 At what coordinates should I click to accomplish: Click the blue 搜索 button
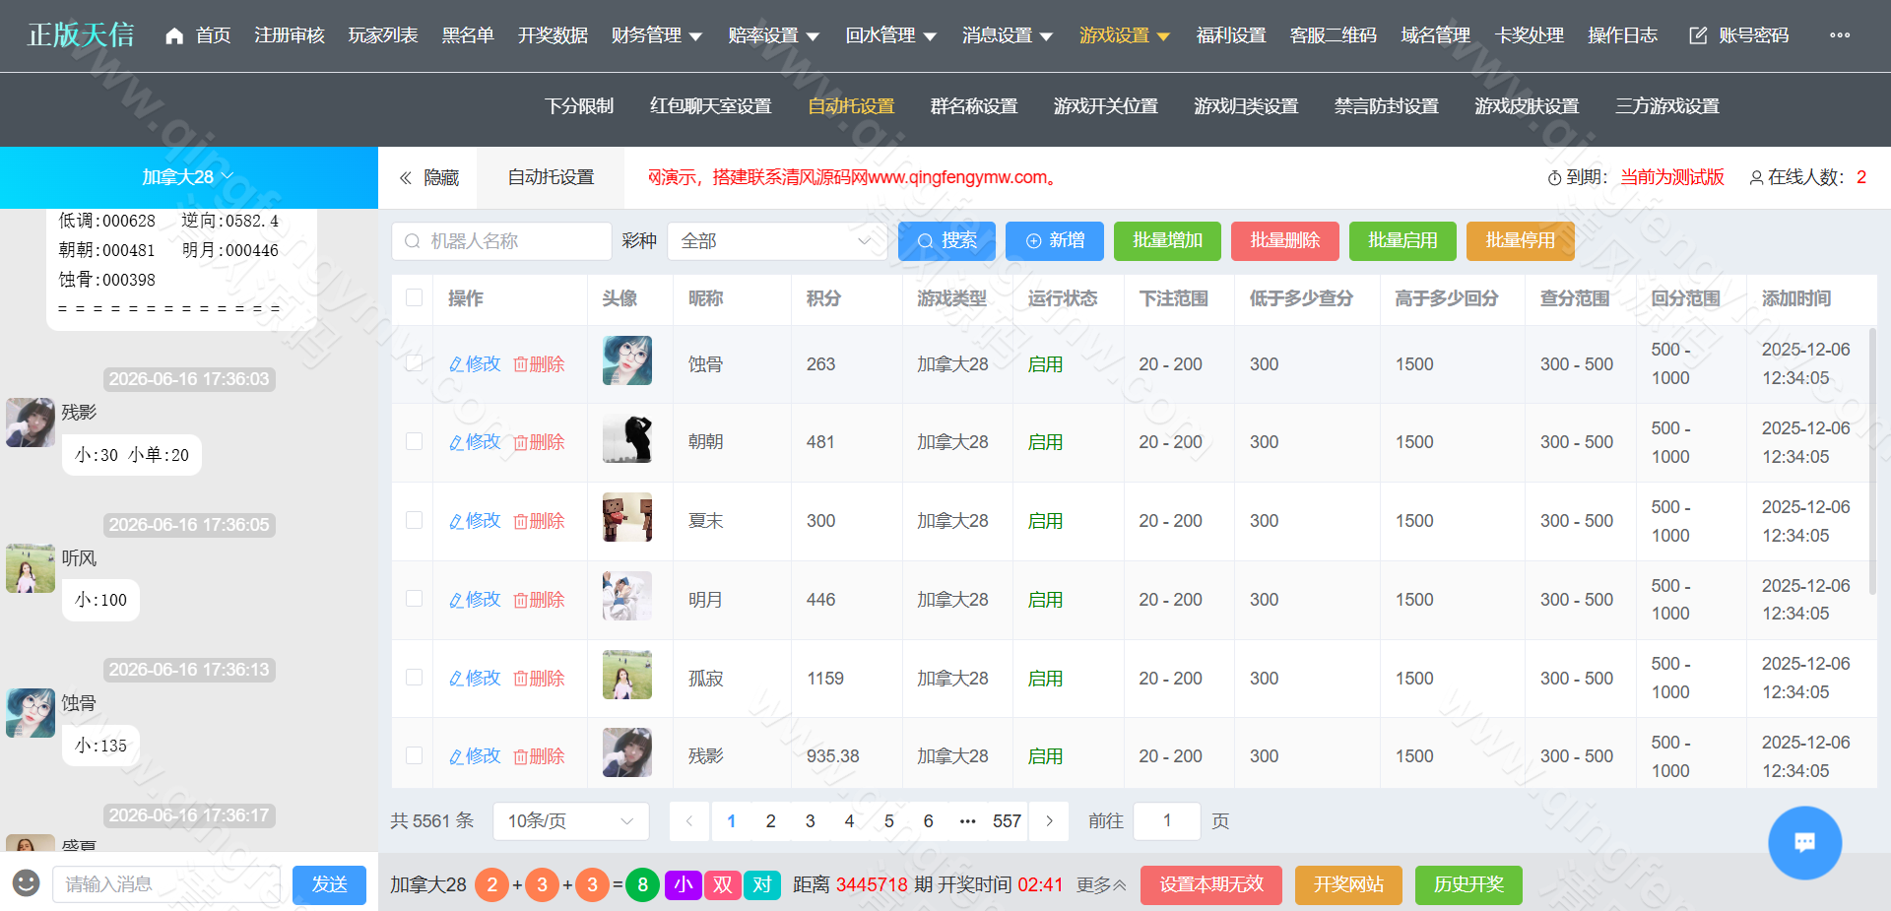coord(946,241)
